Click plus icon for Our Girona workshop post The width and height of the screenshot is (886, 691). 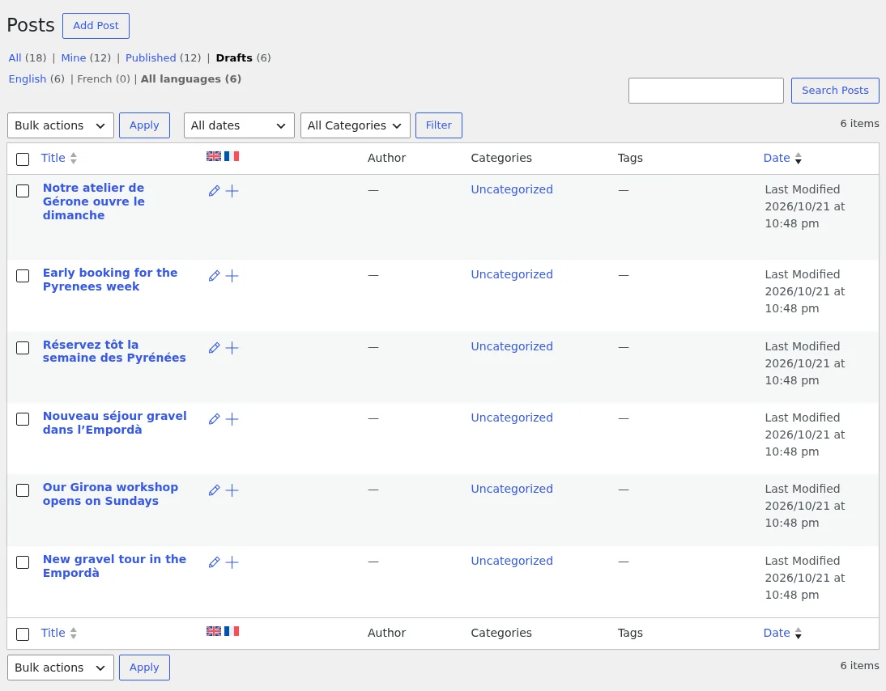[x=232, y=490]
